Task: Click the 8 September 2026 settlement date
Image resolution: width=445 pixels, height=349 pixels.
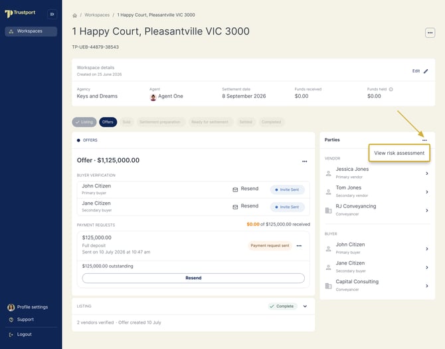Action: tap(244, 96)
